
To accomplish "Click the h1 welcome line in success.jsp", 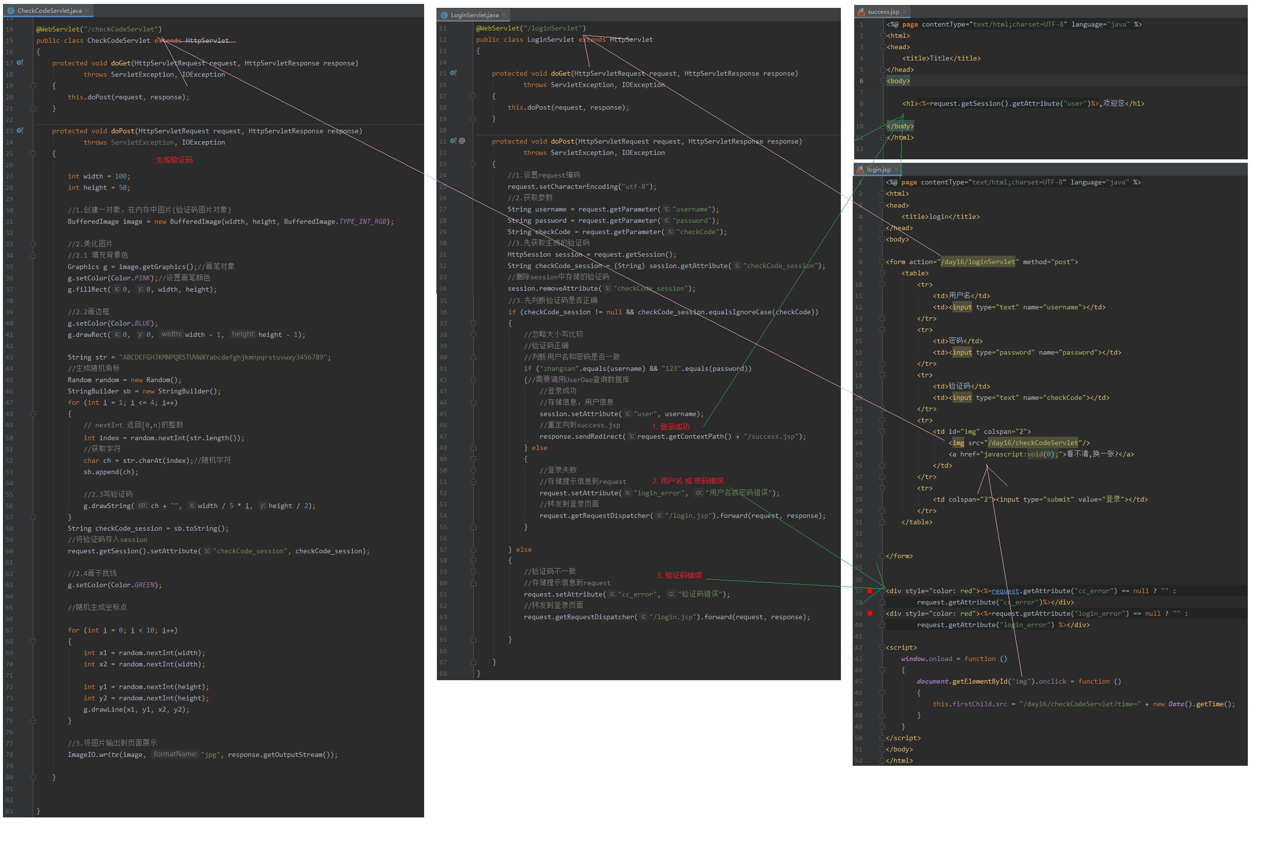I will point(1023,103).
